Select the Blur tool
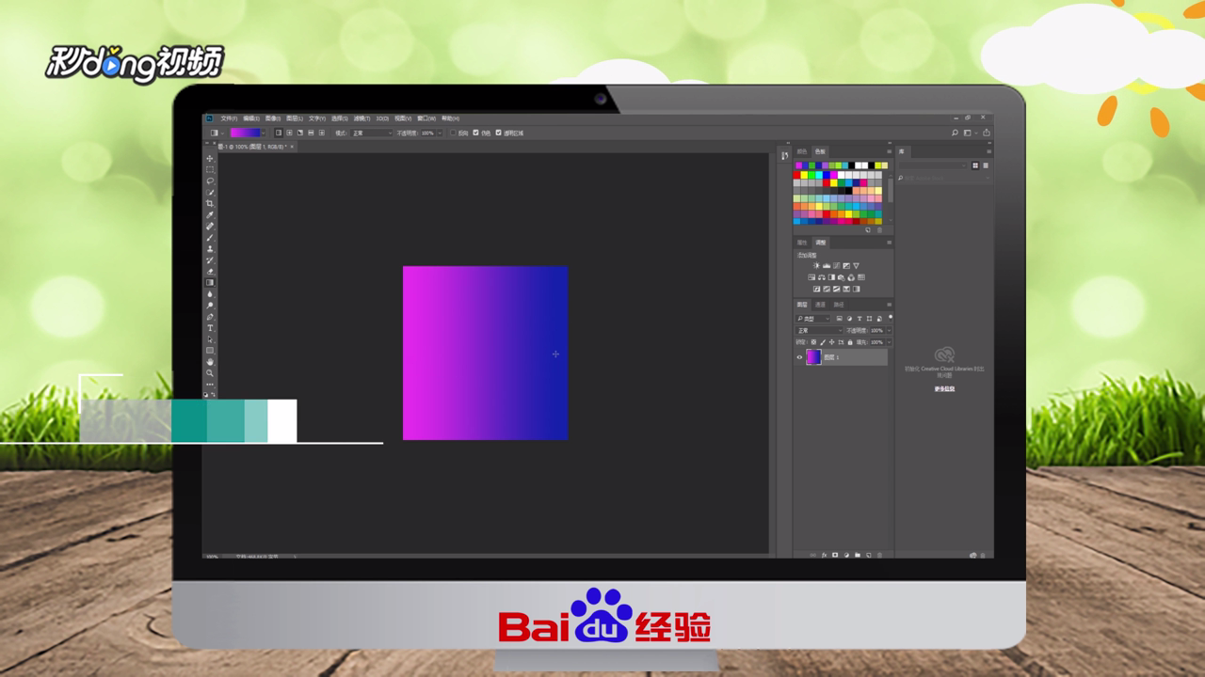 (210, 294)
